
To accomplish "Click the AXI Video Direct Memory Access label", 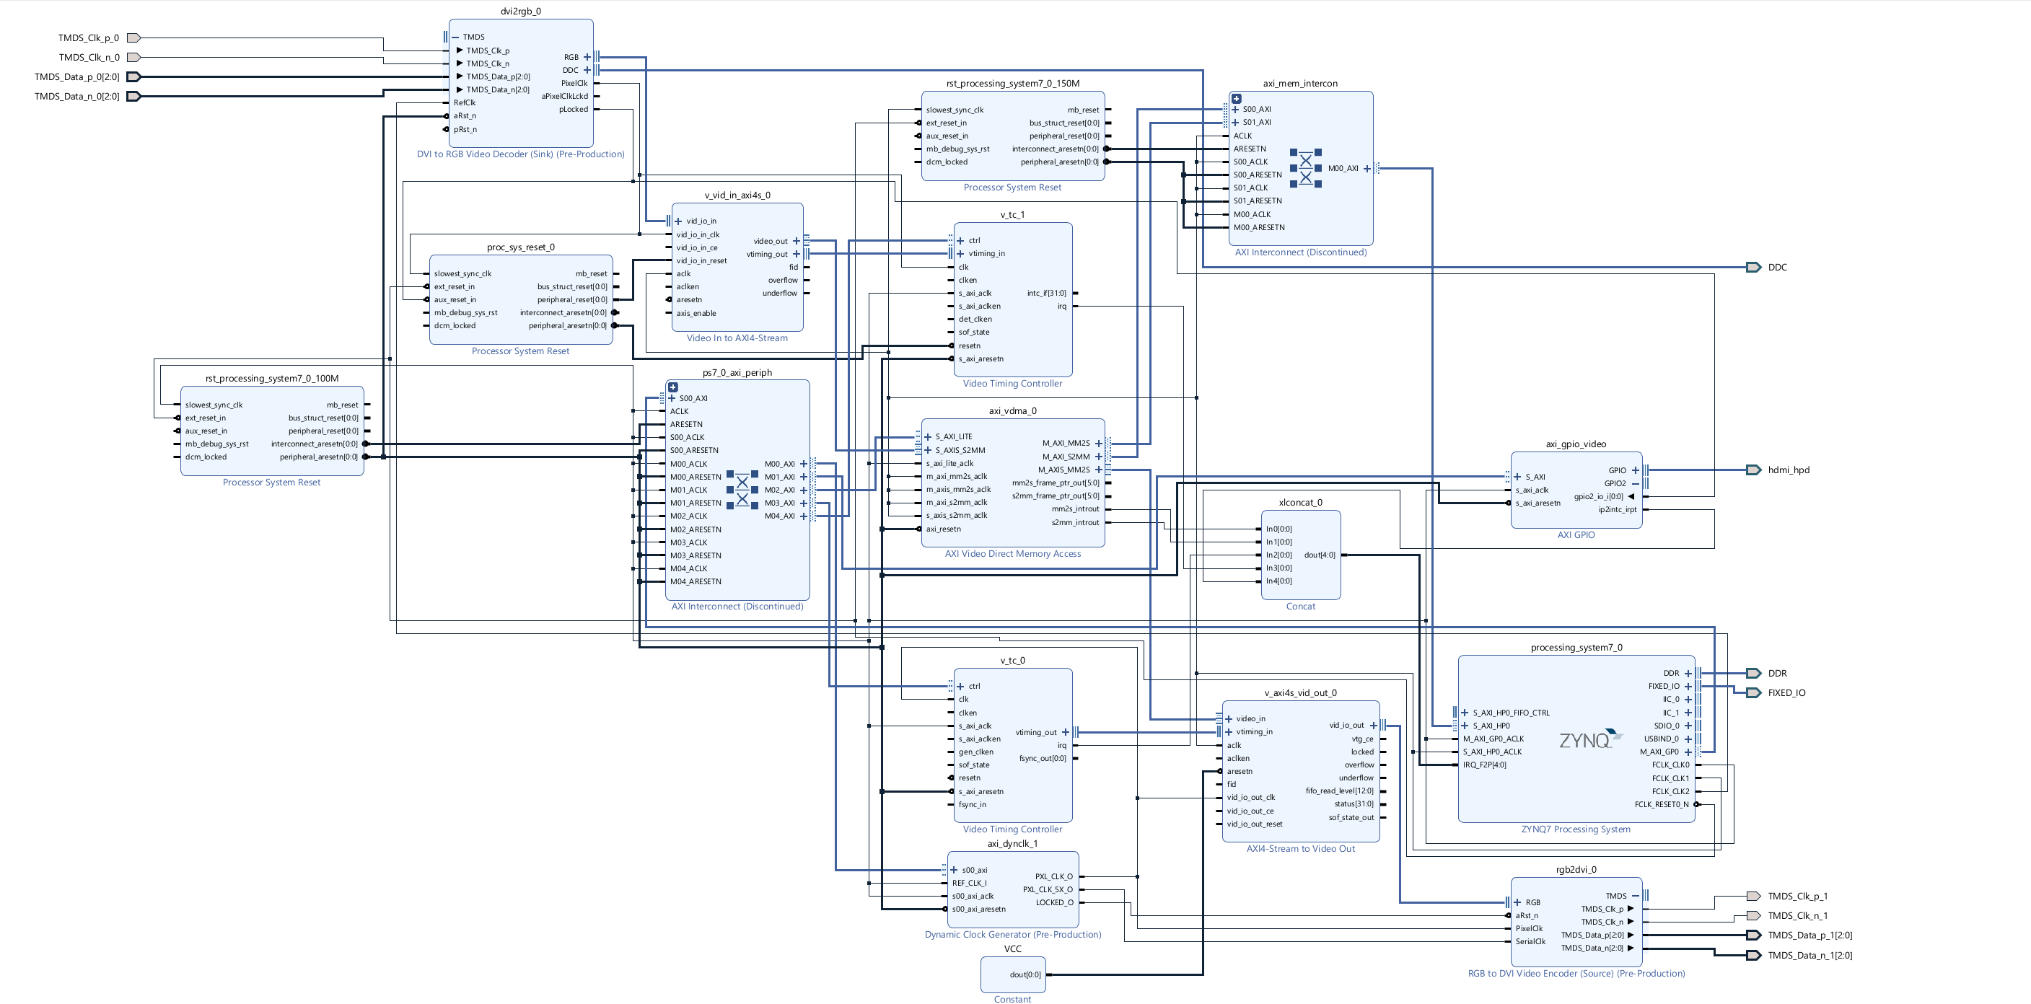I will point(1012,554).
